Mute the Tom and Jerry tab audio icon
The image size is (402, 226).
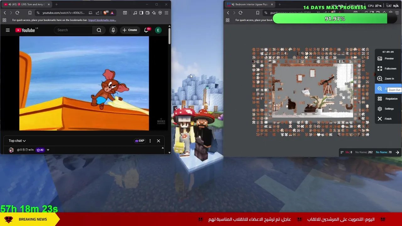[10, 4]
